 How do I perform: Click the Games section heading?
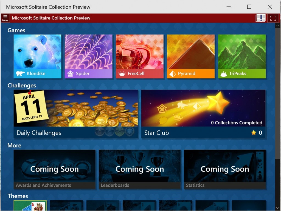16,30
